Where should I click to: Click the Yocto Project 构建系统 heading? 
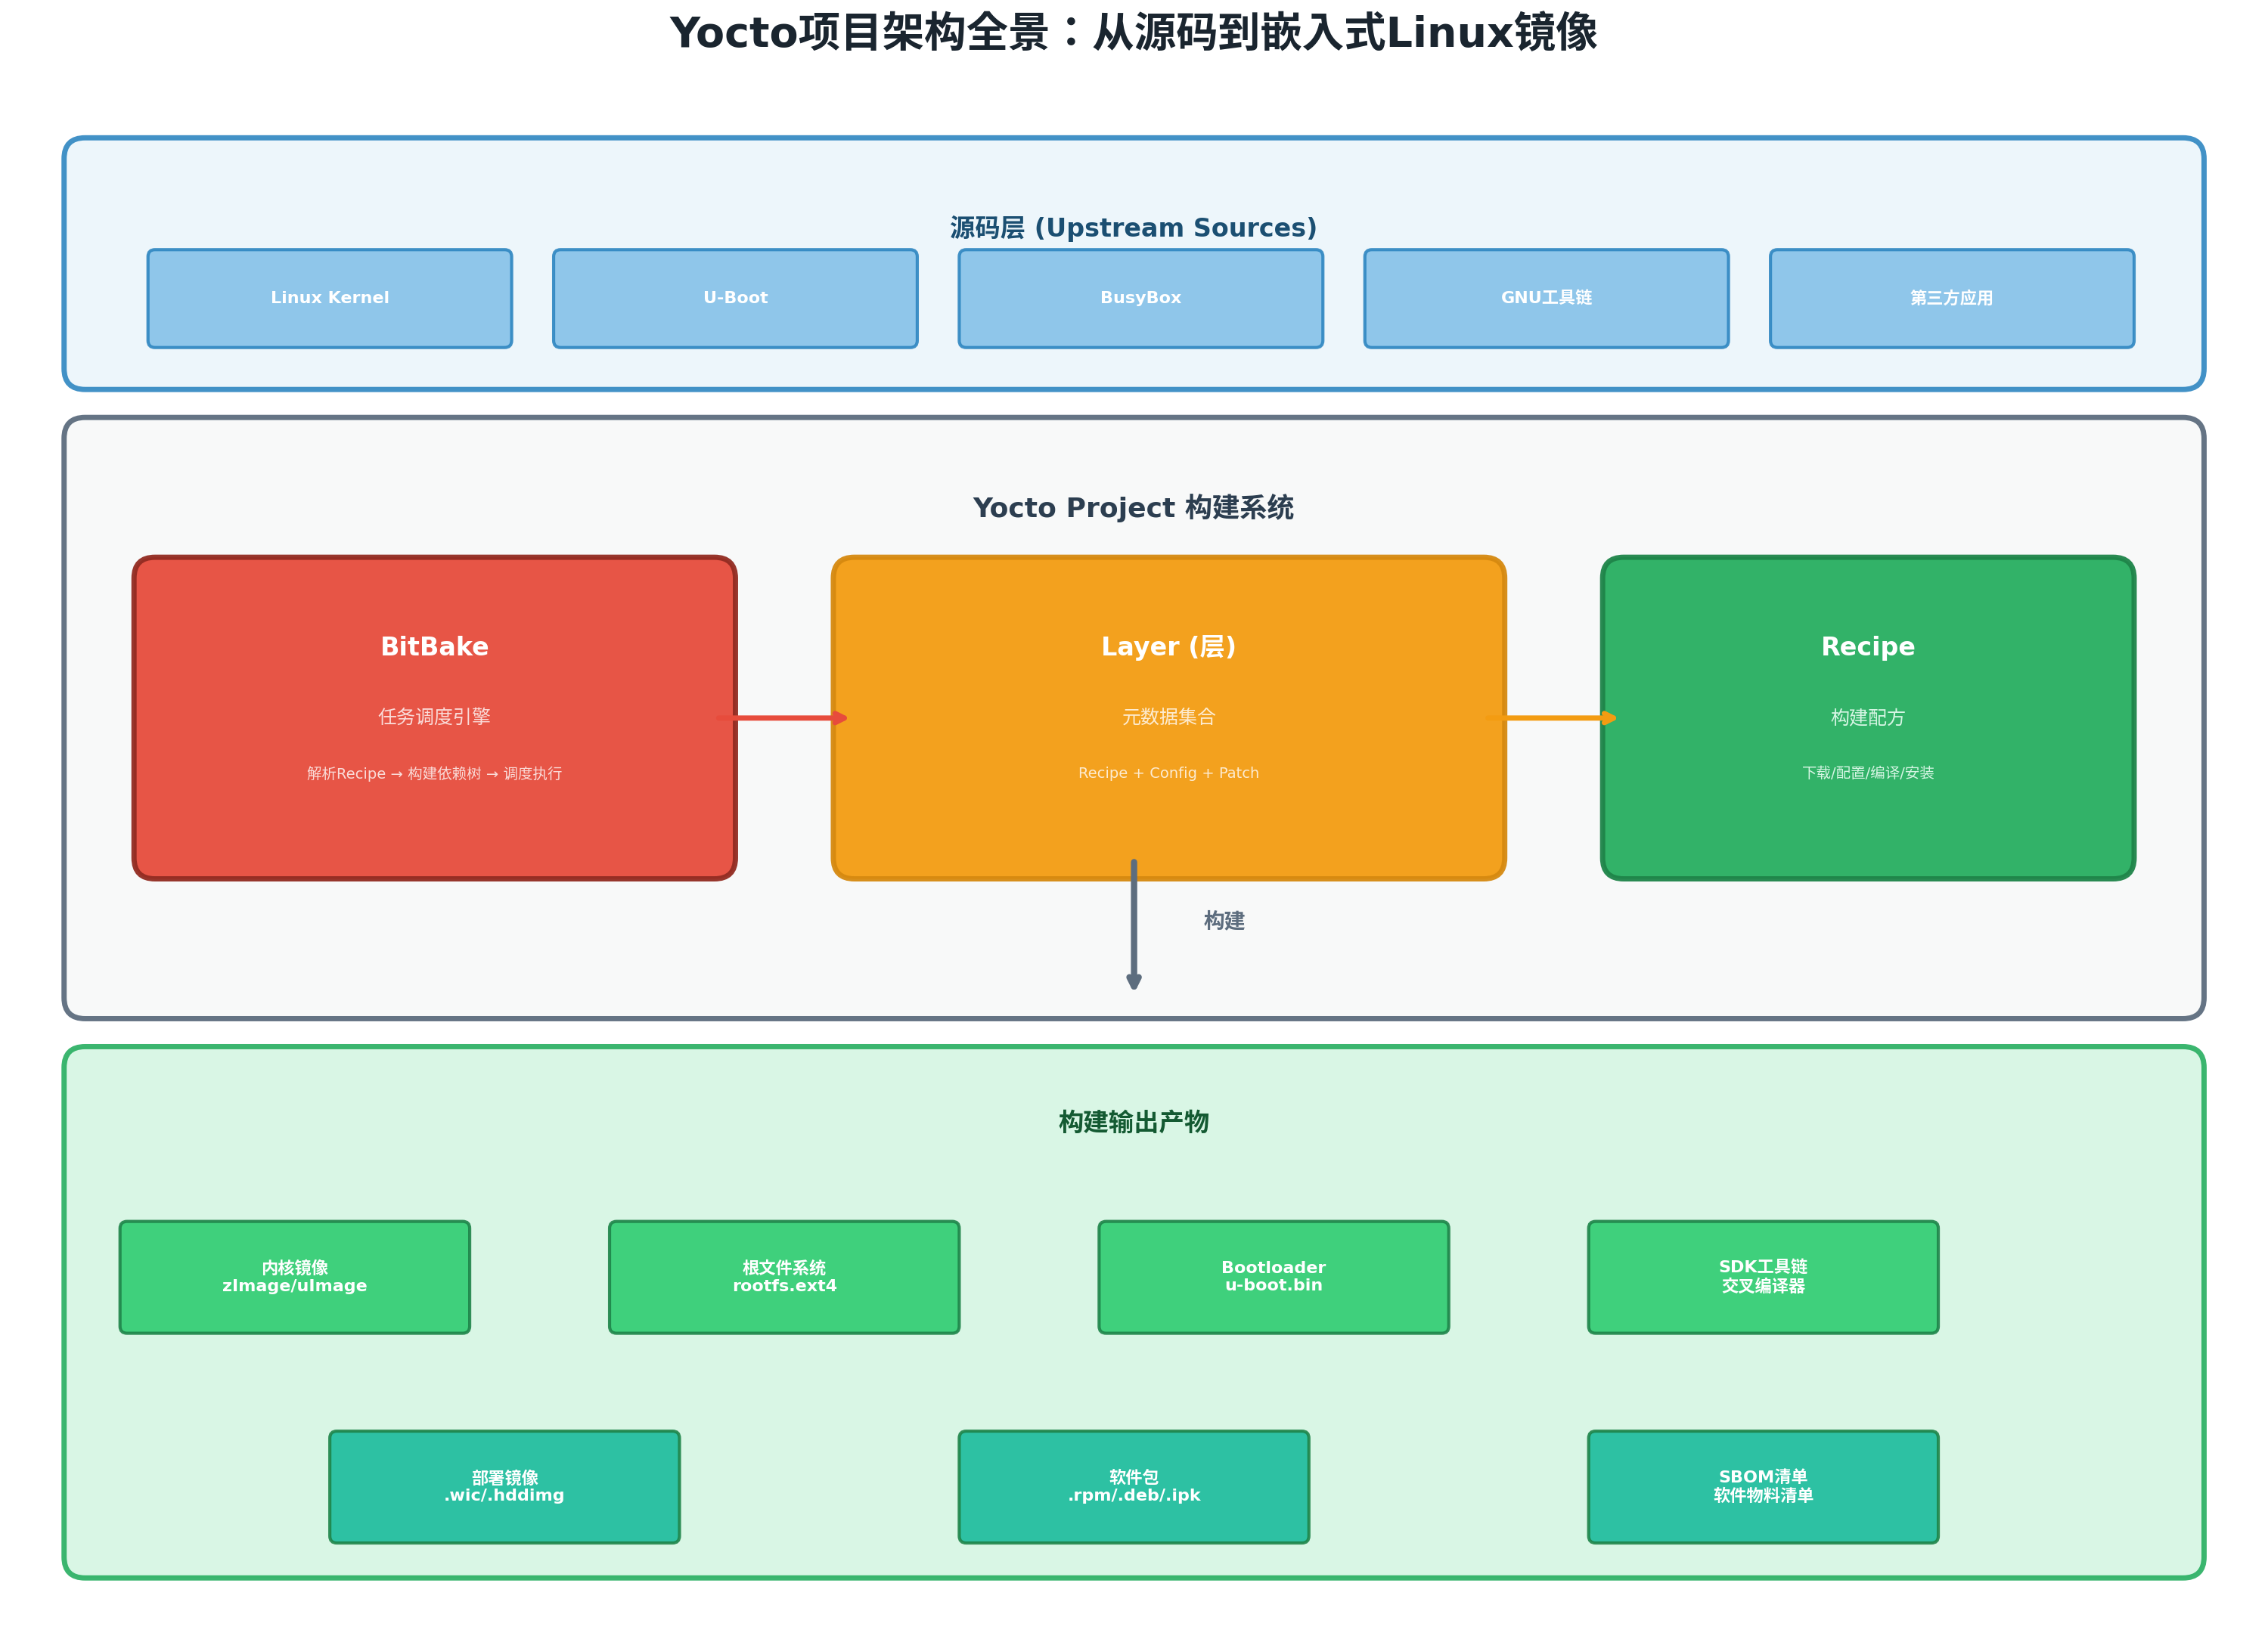(1133, 508)
